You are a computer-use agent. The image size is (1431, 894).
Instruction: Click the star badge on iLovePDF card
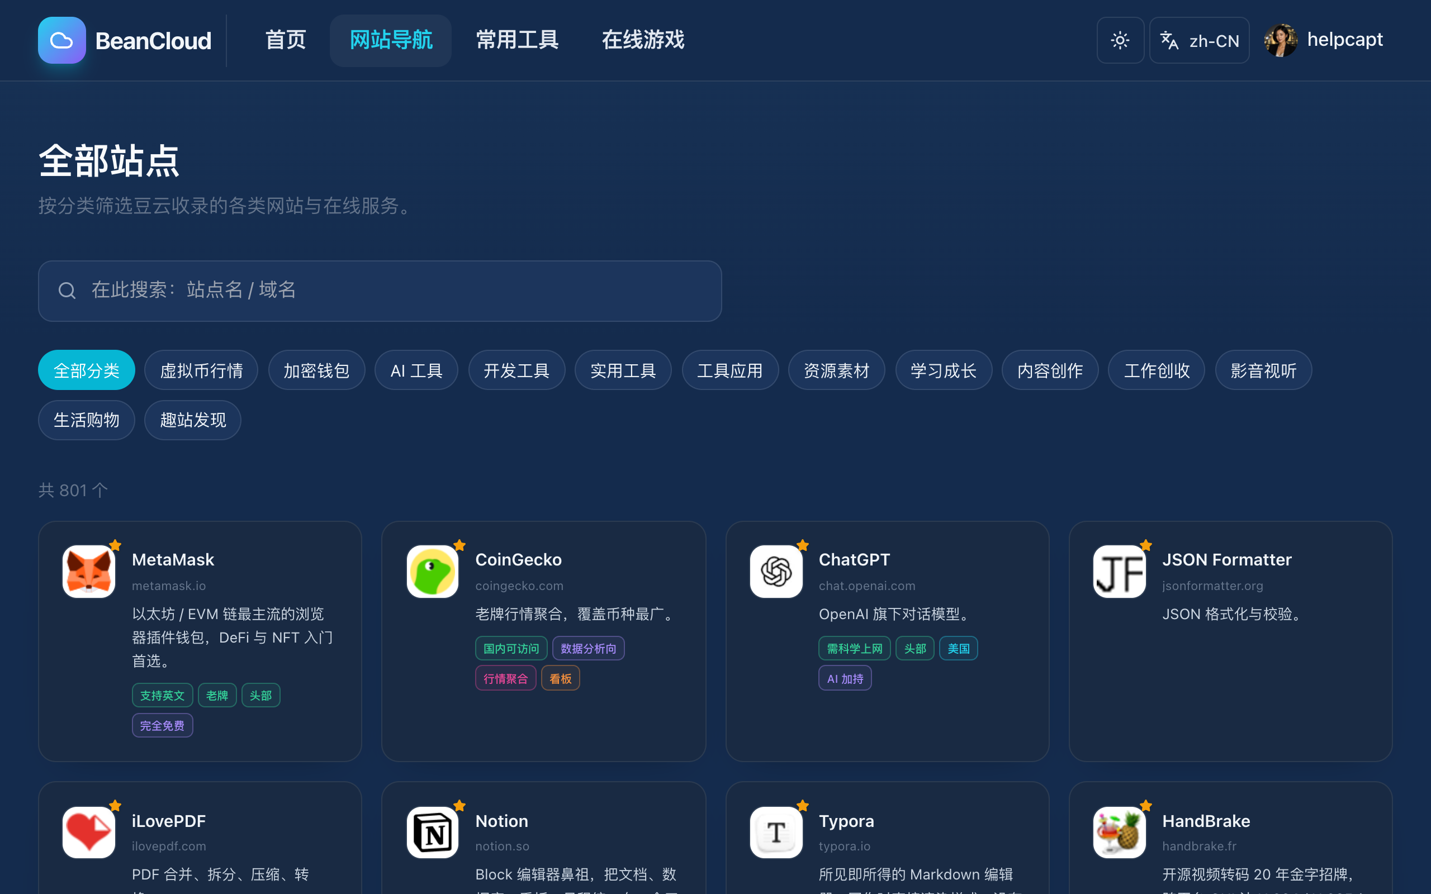pyautogui.click(x=115, y=805)
